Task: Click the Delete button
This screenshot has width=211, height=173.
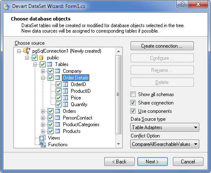Action: (162, 82)
